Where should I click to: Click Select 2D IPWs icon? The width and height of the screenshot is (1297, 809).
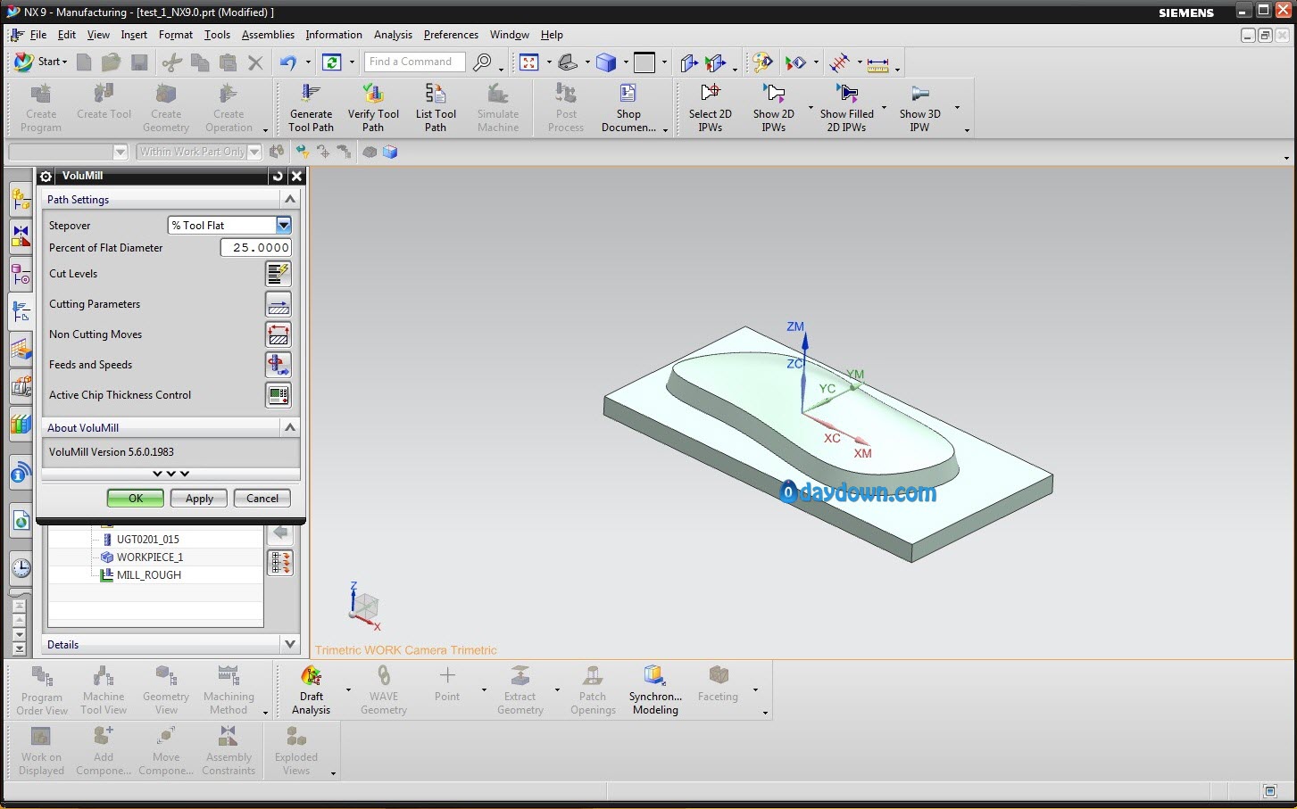click(711, 94)
